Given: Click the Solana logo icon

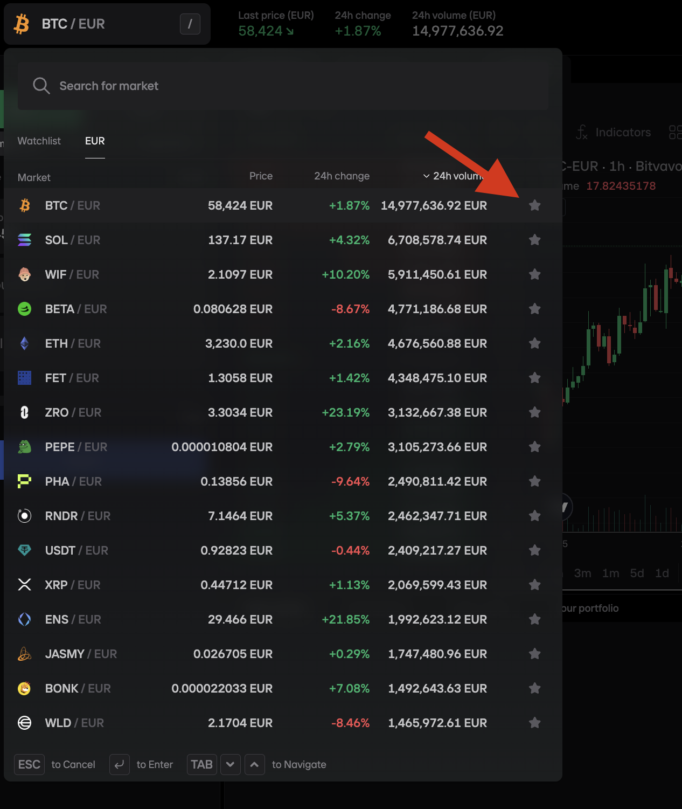Looking at the screenshot, I should [25, 240].
